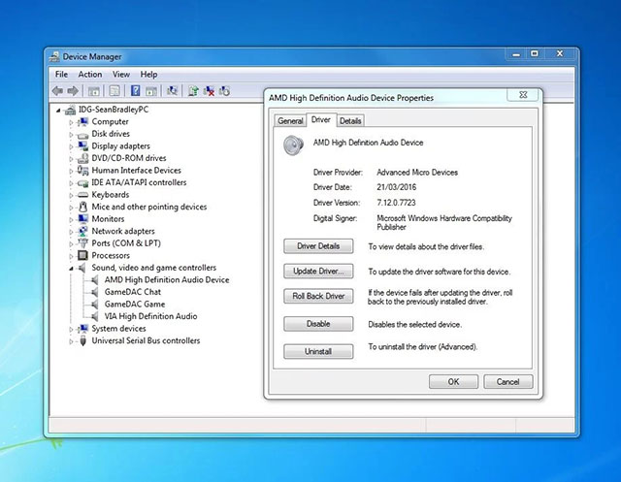Click the driver date value 21/03/2016

397,187
